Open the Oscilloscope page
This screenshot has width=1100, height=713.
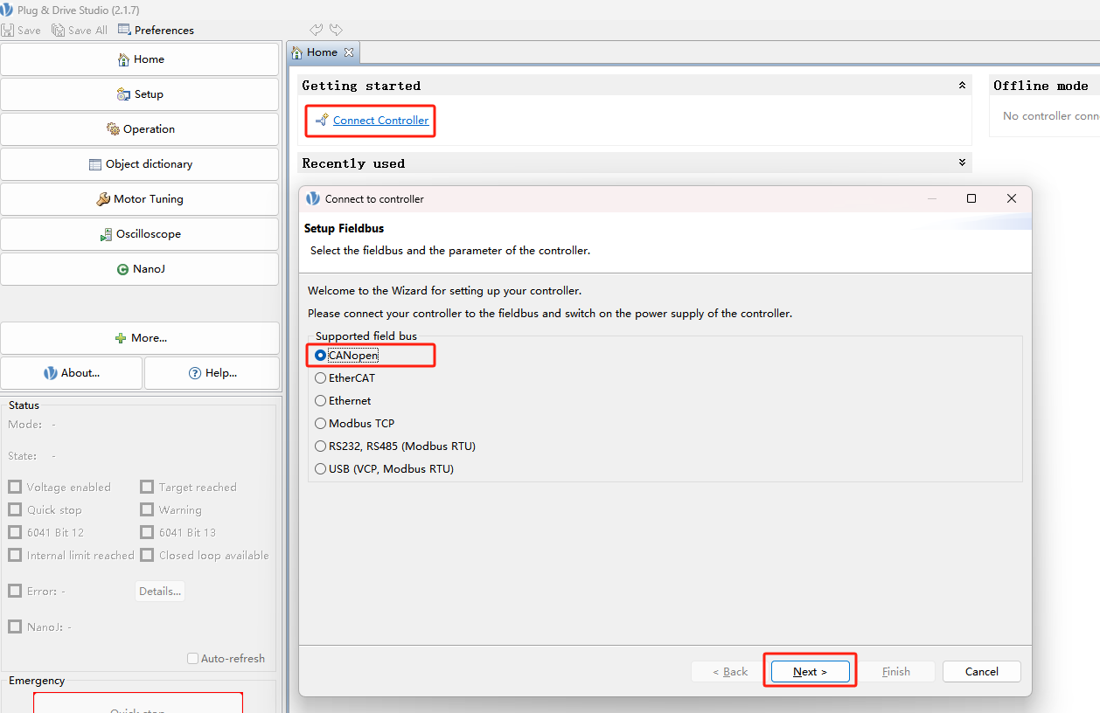[x=140, y=234]
